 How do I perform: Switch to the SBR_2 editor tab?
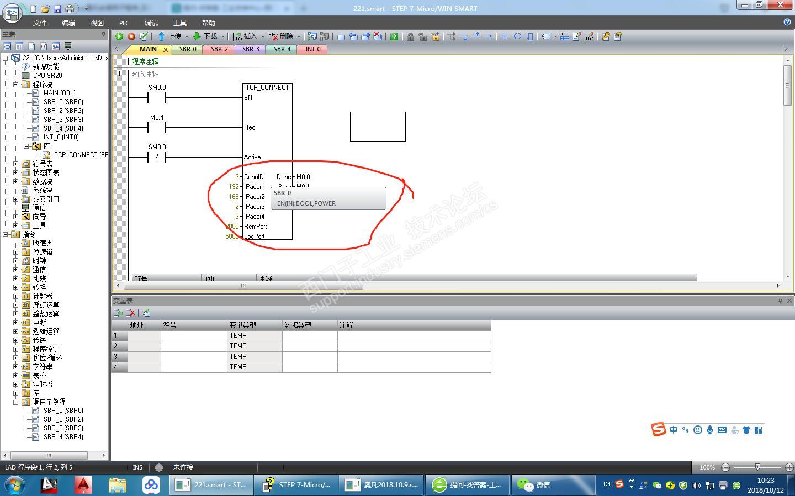[219, 49]
